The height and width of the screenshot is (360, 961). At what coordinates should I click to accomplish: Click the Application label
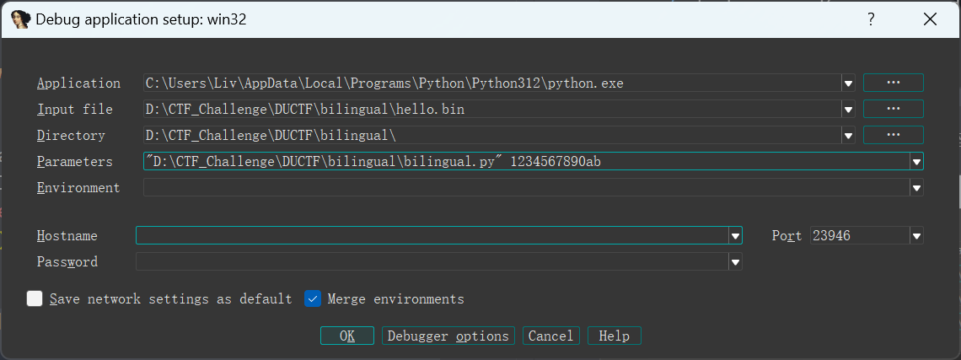pyautogui.click(x=78, y=83)
